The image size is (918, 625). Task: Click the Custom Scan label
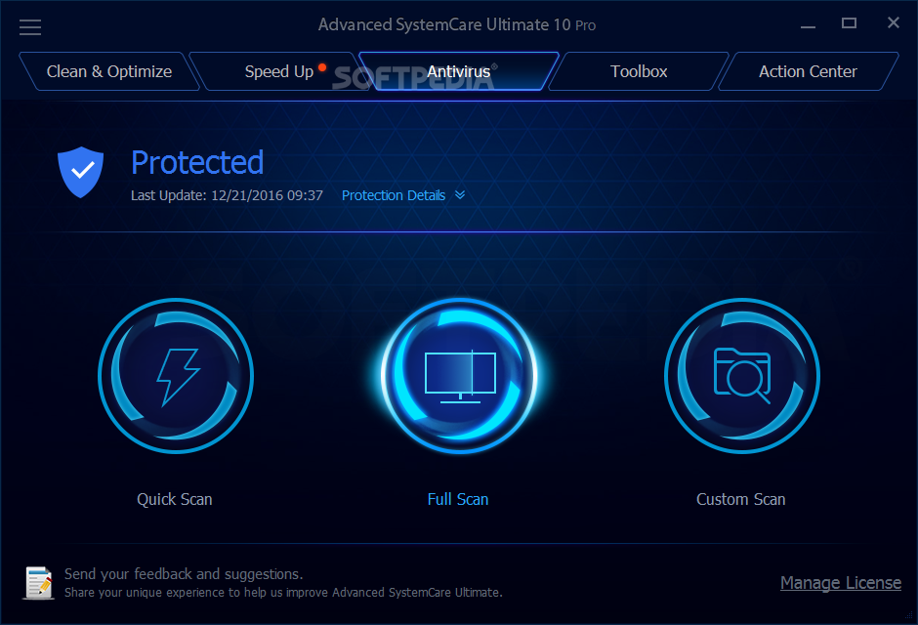740,499
